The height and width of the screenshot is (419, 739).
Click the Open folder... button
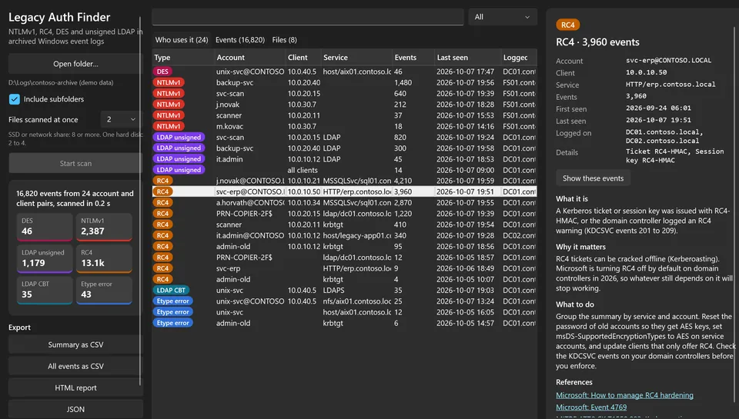click(x=75, y=64)
